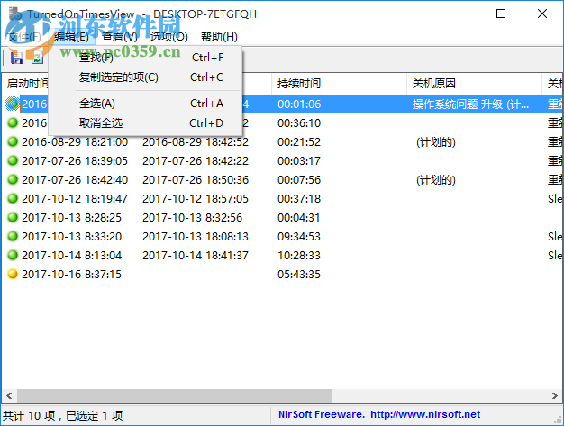Select row starting 2017-10-14 8:13:04
The image size is (564, 426).
283,255
